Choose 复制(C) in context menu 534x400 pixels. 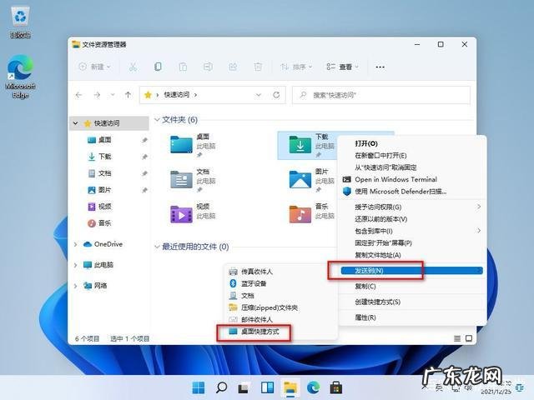coord(411,287)
